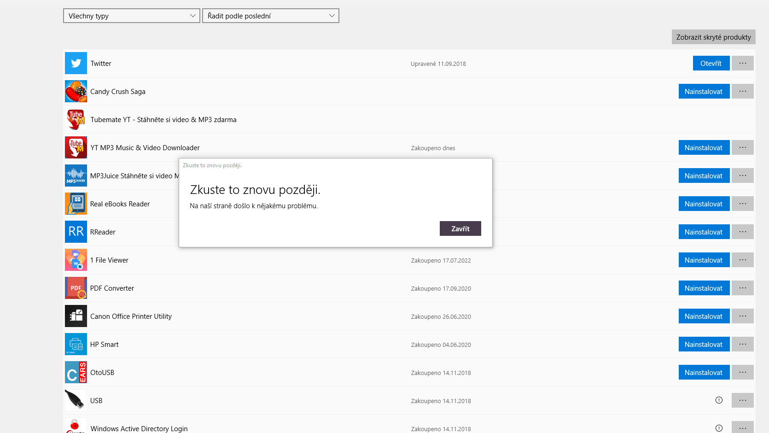Screen dimensions: 769x433
Task: Select the Twitter app name
Action: pos(101,64)
